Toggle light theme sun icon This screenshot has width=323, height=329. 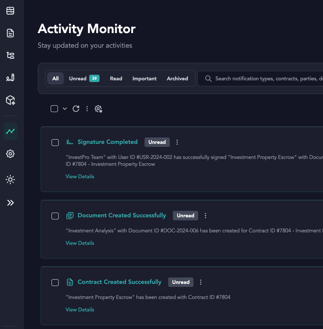(x=10, y=180)
